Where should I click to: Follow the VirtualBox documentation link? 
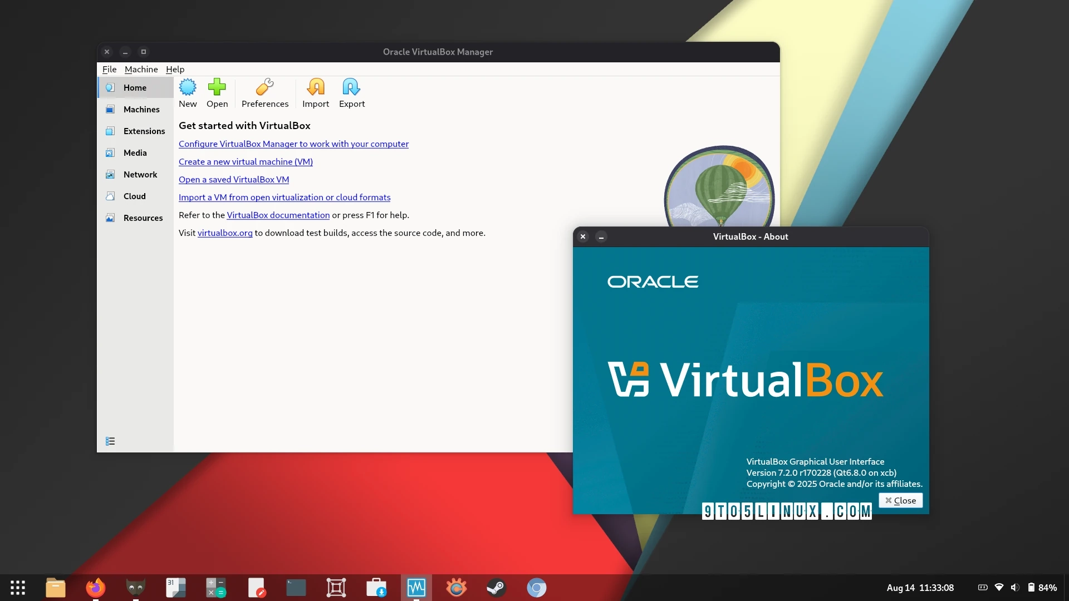pyautogui.click(x=278, y=215)
